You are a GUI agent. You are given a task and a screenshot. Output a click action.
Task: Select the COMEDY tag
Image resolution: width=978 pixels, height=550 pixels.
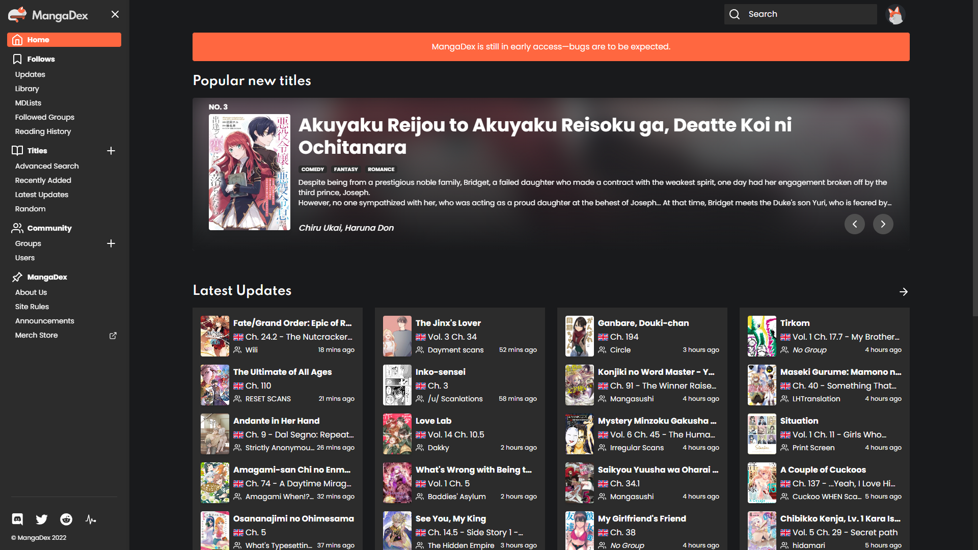(x=312, y=169)
